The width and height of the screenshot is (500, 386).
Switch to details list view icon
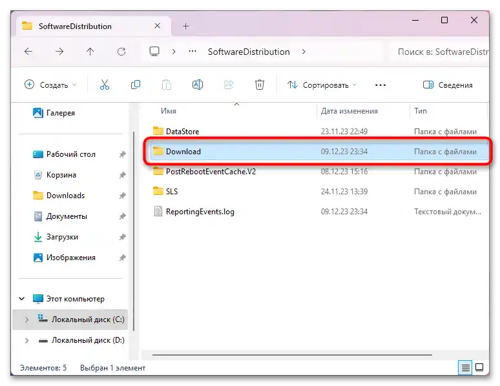click(x=466, y=367)
